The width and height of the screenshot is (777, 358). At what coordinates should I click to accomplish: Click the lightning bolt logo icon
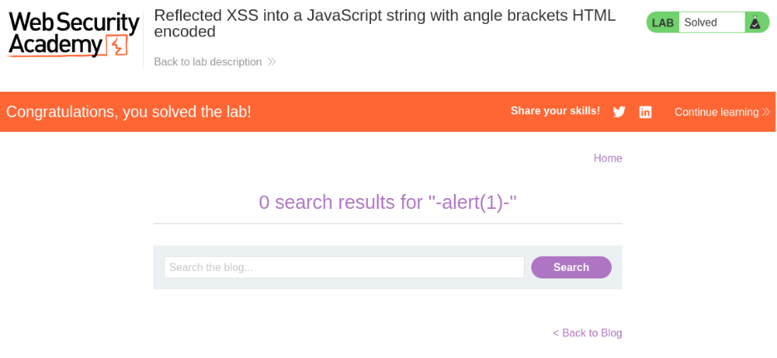click(118, 46)
